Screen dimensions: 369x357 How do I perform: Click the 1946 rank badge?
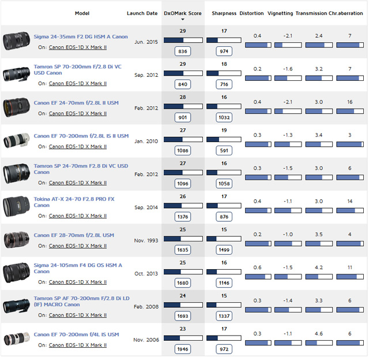pyautogui.click(x=183, y=349)
